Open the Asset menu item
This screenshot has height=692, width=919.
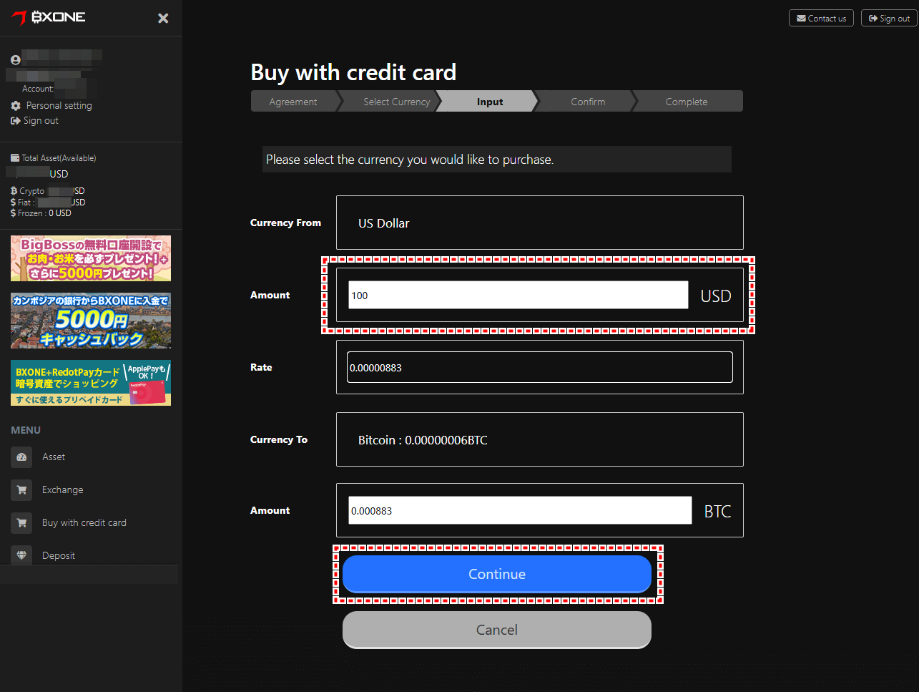(x=54, y=457)
